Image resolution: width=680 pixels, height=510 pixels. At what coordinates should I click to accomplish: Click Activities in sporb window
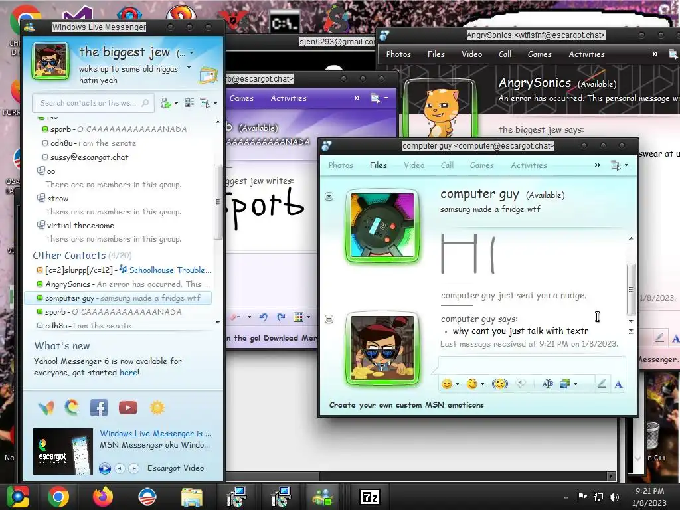[x=288, y=98]
